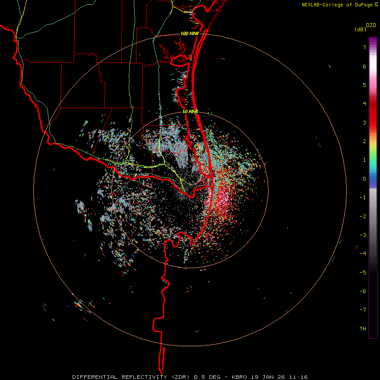This screenshot has width=380, height=380.
Task: Click the -2 scale value
Action: (x=363, y=216)
